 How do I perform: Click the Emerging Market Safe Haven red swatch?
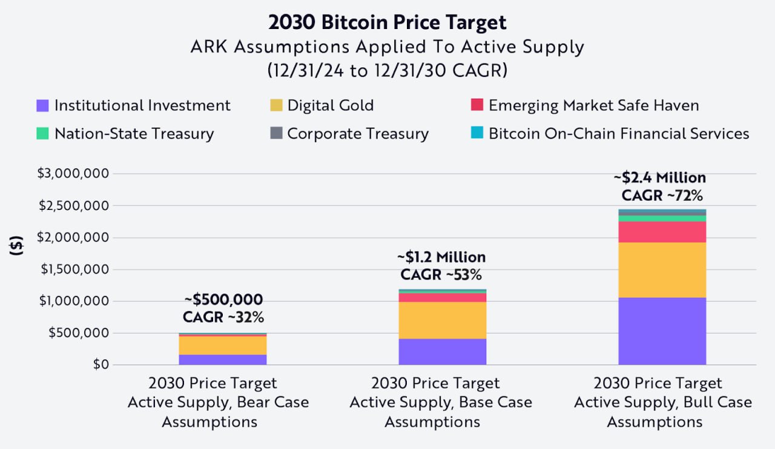477,106
